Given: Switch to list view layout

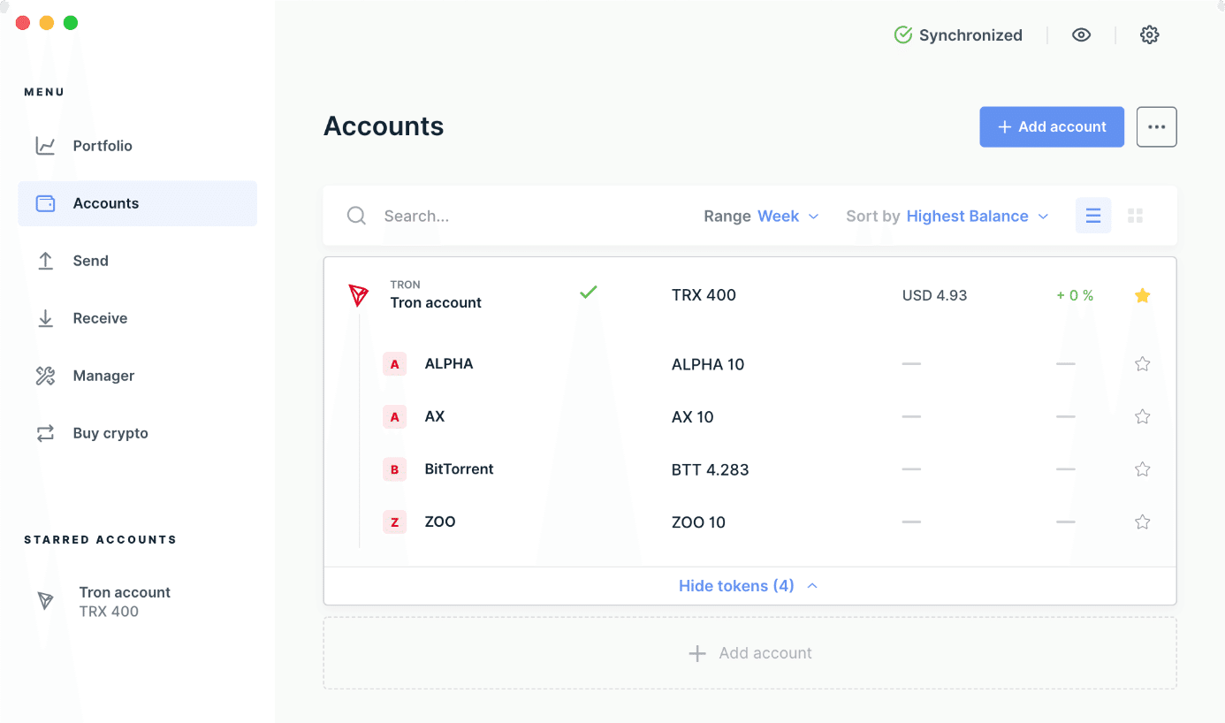Looking at the screenshot, I should [x=1093, y=216].
